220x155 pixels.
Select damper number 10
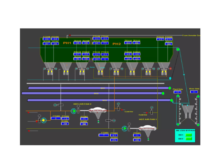[x=114, y=120]
